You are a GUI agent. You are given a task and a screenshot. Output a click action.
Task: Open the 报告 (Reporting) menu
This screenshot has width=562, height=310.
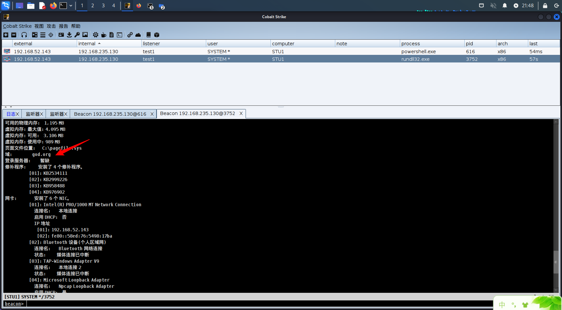click(x=64, y=26)
